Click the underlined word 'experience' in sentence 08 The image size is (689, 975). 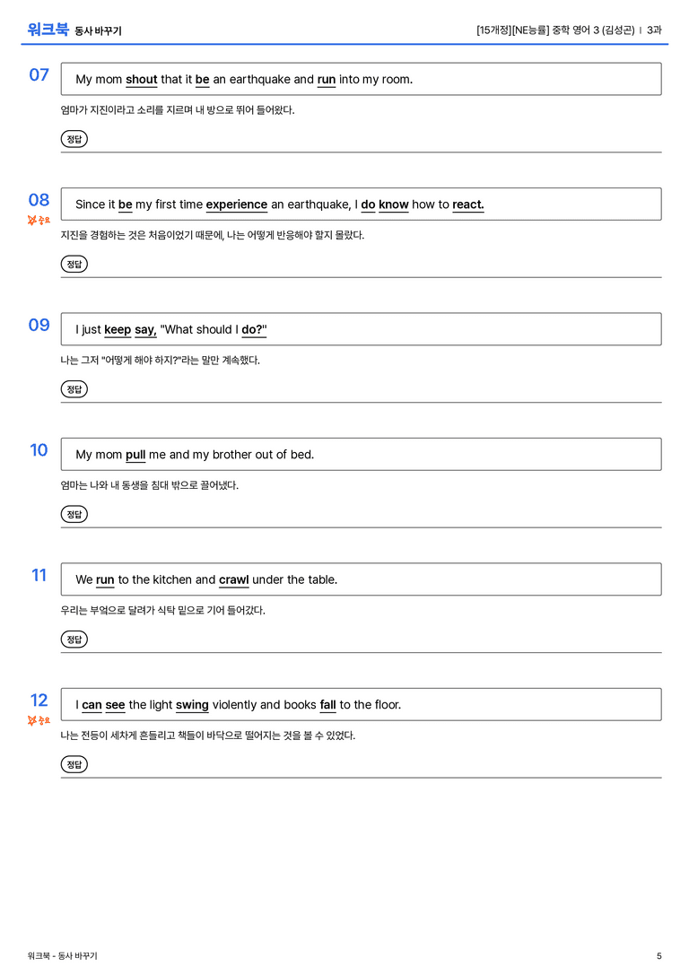click(x=236, y=205)
